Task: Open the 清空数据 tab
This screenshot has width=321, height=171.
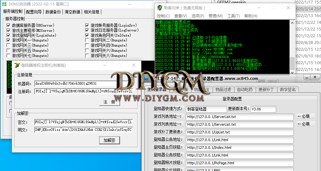Action: [72, 12]
